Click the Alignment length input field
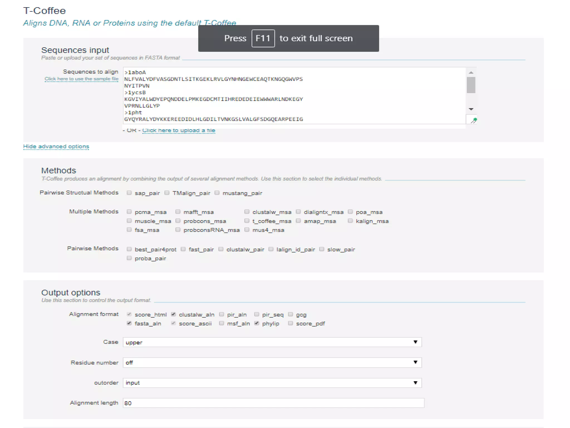Image resolution: width=570 pixels, height=428 pixels. coord(273,403)
